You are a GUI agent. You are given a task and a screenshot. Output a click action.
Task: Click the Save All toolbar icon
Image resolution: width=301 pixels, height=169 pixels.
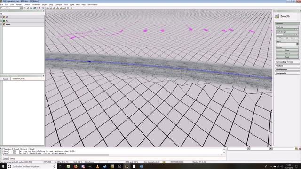coord(34,8)
